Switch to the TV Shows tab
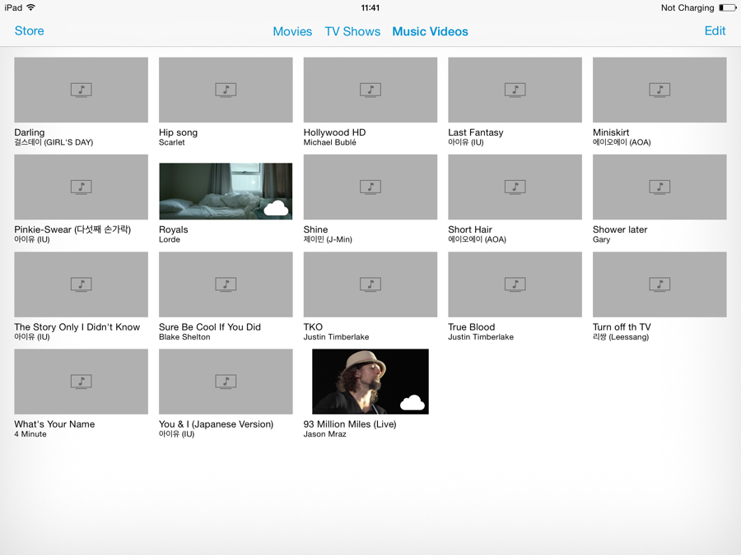Screen dimensions: 741x555 tap(352, 31)
